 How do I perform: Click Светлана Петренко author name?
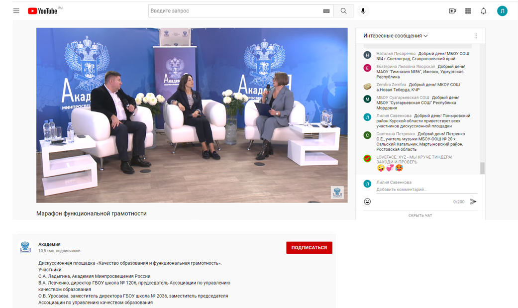[x=396, y=134]
